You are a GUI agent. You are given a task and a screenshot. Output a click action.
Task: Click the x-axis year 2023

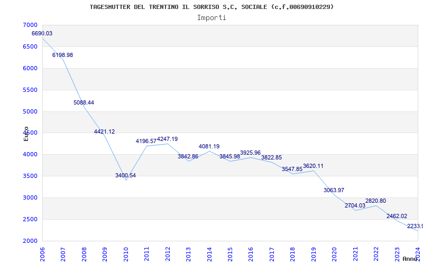397,254
